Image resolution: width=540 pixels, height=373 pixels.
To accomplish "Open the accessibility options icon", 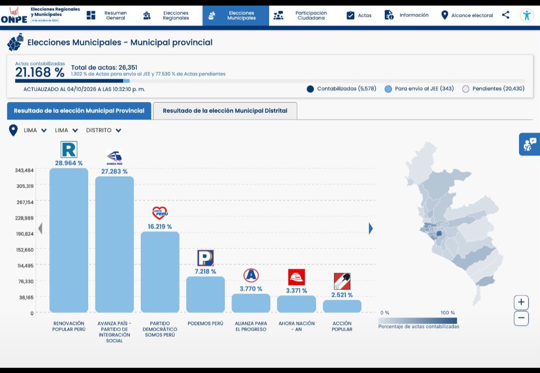I will click(527, 15).
